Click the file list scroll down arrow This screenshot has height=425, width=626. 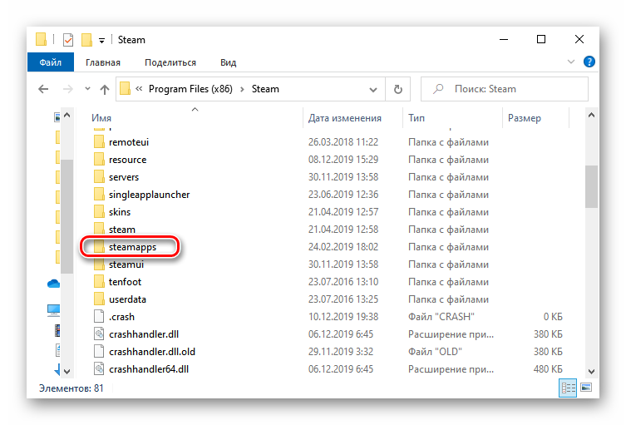[591, 372]
